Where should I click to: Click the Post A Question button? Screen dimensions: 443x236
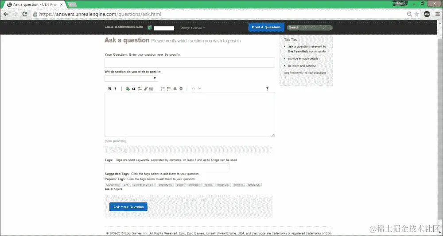click(266, 27)
